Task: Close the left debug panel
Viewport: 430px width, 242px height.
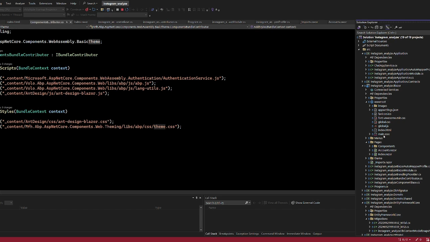Action: pos(200,198)
